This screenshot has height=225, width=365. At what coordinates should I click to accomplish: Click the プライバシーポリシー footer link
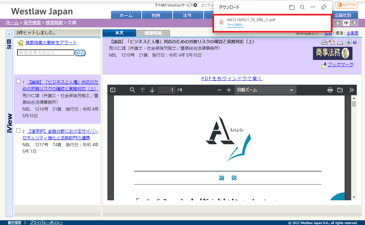pos(46,222)
